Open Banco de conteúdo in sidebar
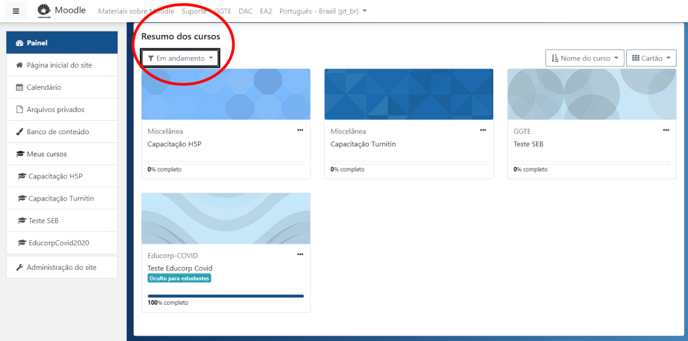688x341 pixels. click(x=57, y=132)
